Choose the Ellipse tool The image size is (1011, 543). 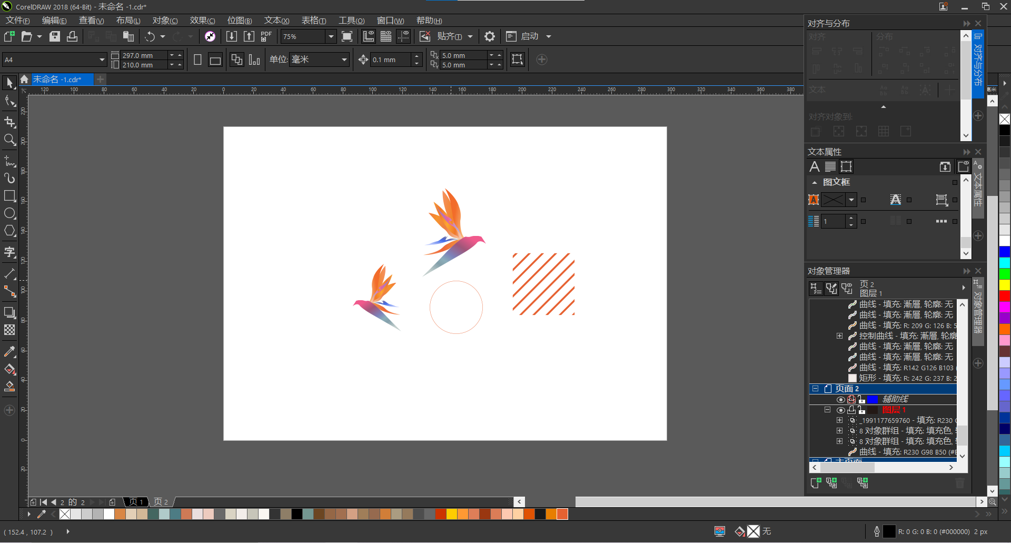(x=9, y=213)
